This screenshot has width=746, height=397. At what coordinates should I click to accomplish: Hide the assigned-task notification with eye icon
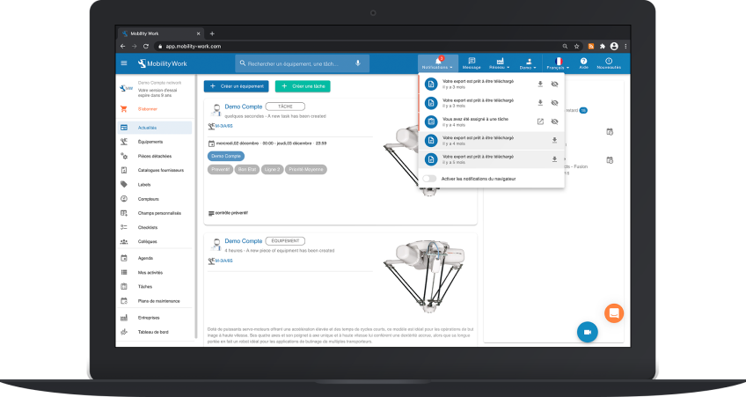point(554,121)
